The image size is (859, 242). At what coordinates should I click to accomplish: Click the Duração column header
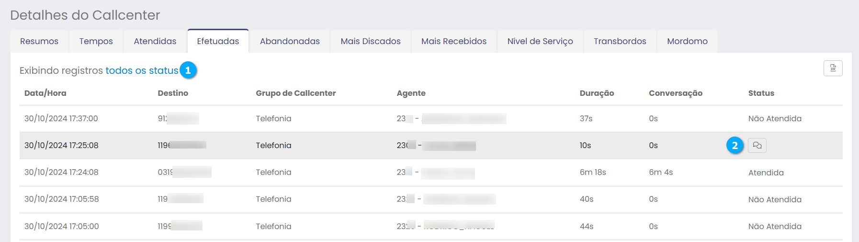[x=597, y=93]
